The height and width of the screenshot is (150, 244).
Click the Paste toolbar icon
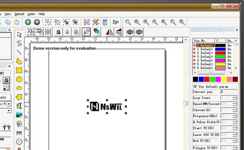pyautogui.click(x=17, y=22)
